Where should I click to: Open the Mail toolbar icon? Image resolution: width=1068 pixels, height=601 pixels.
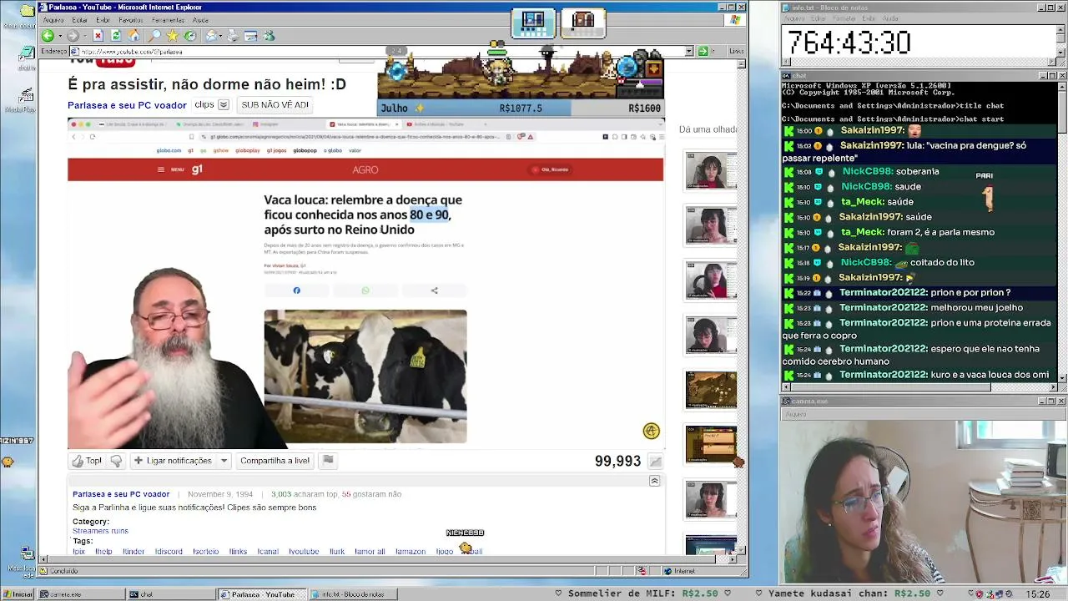point(211,36)
